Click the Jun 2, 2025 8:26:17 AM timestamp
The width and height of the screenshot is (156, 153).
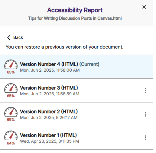point(49,117)
